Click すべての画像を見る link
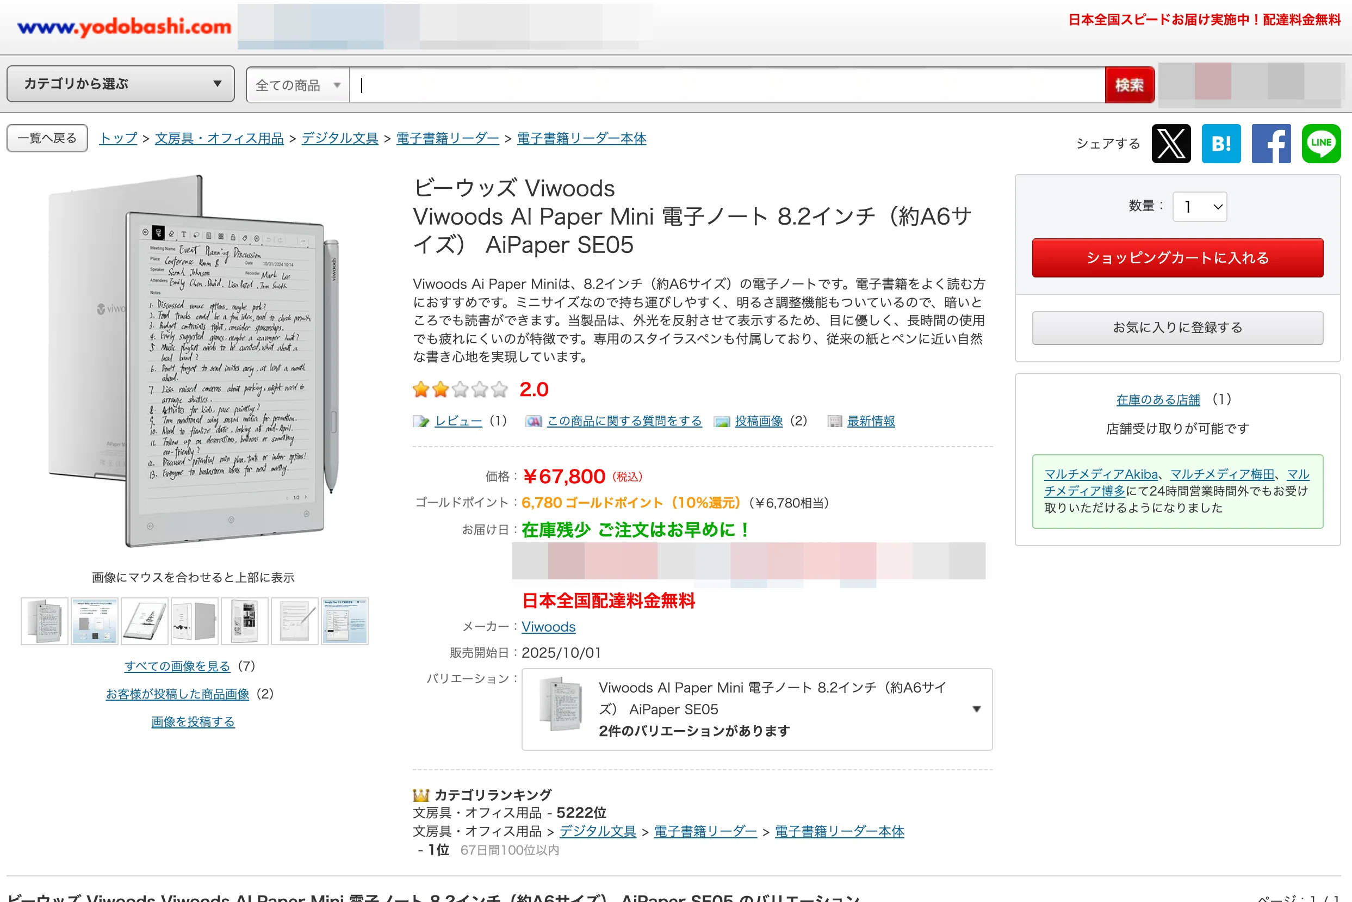This screenshot has height=902, width=1352. [x=177, y=666]
